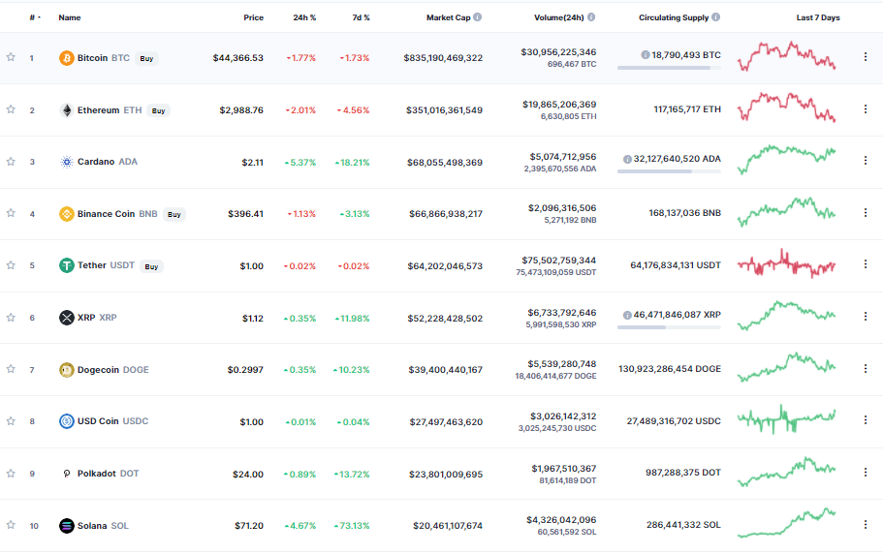Star Binance Coin for watchlist
The height and width of the screenshot is (554, 883).
tap(11, 213)
